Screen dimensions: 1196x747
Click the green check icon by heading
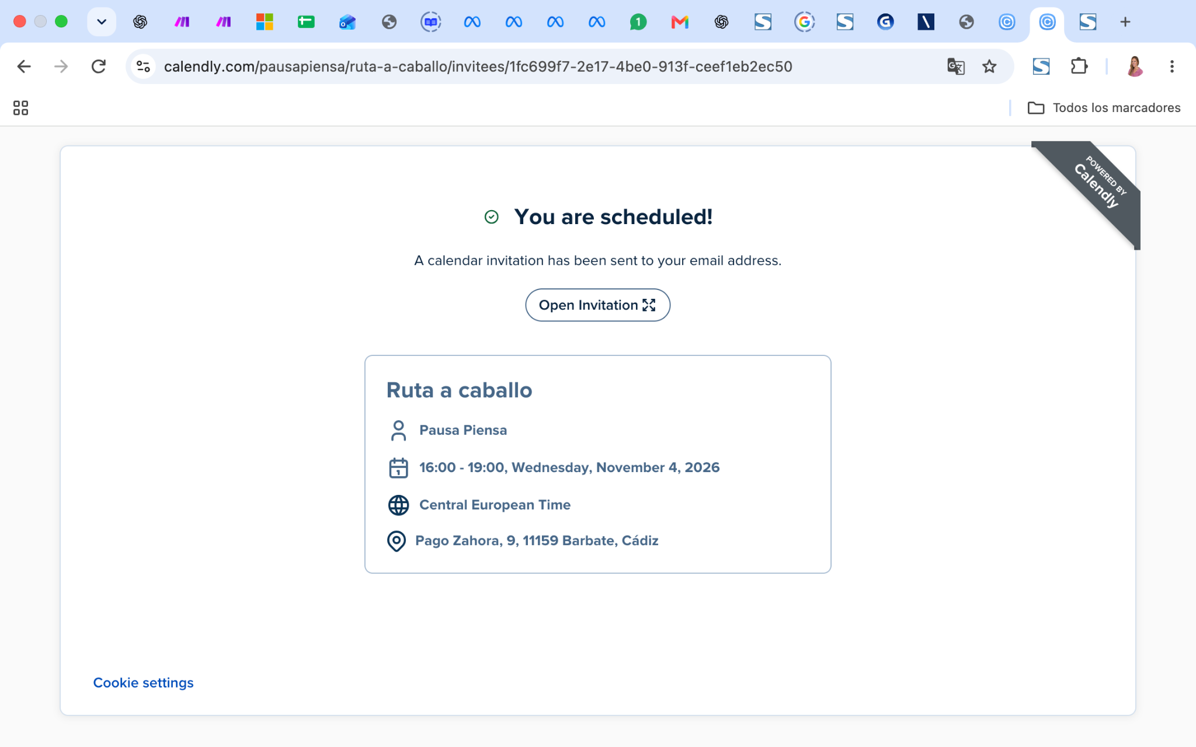[492, 217]
